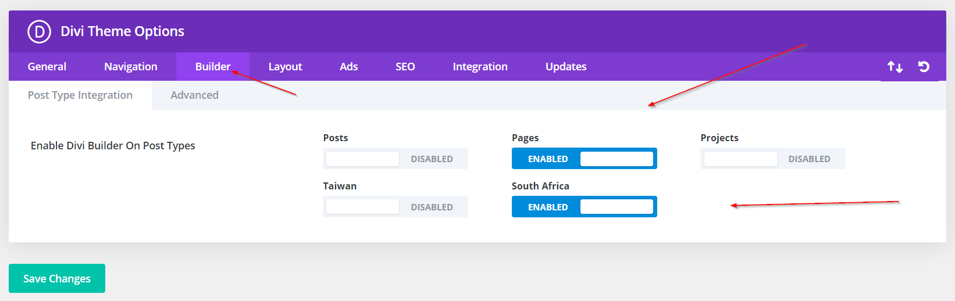
Task: Select the Builder tab
Action: [212, 67]
